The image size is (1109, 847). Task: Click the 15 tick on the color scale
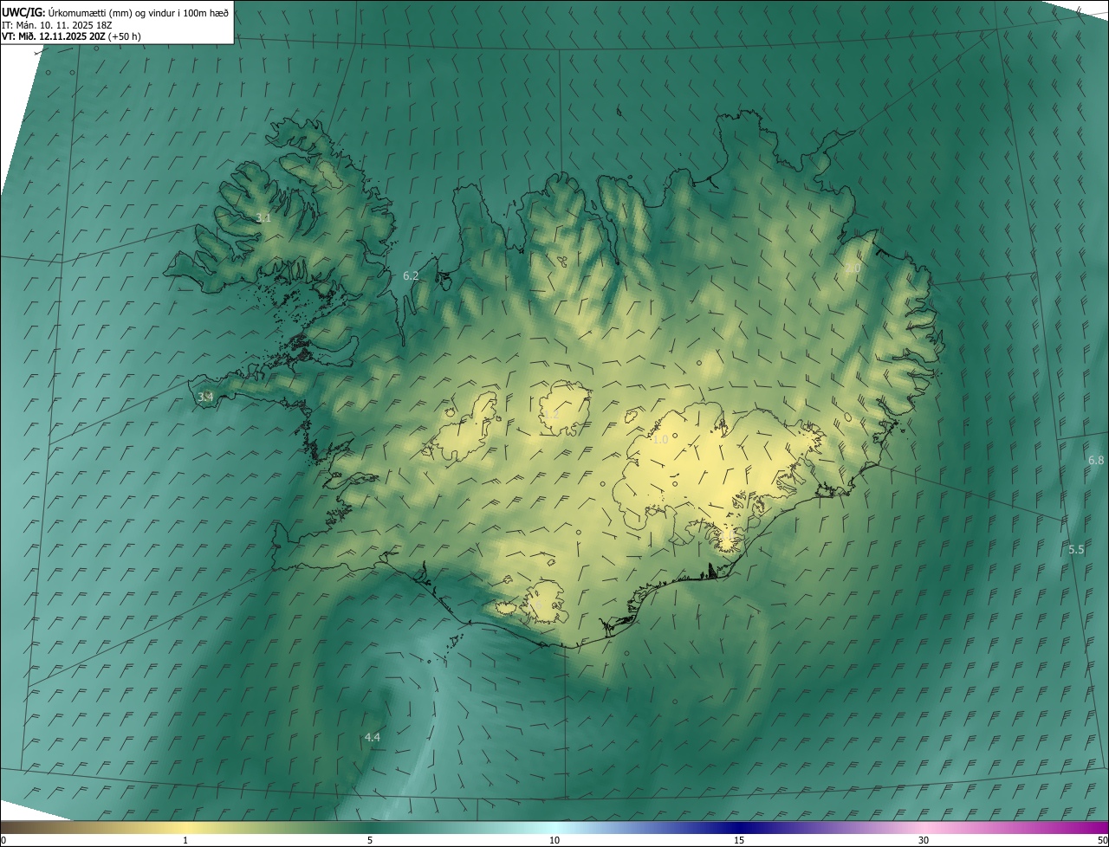click(x=739, y=841)
